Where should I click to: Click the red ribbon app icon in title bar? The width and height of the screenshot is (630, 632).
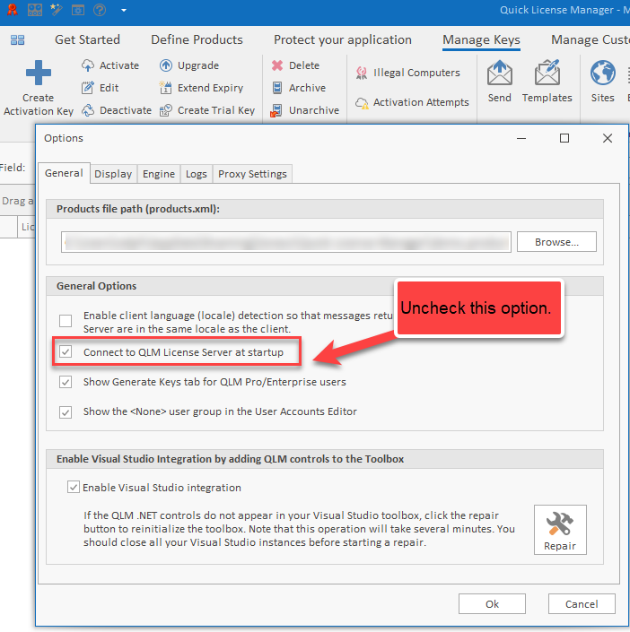pos(12,10)
